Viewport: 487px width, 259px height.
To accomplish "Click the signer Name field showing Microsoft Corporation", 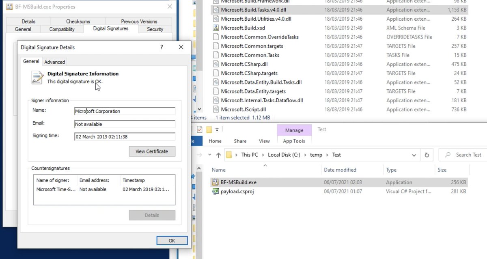I will (125, 111).
